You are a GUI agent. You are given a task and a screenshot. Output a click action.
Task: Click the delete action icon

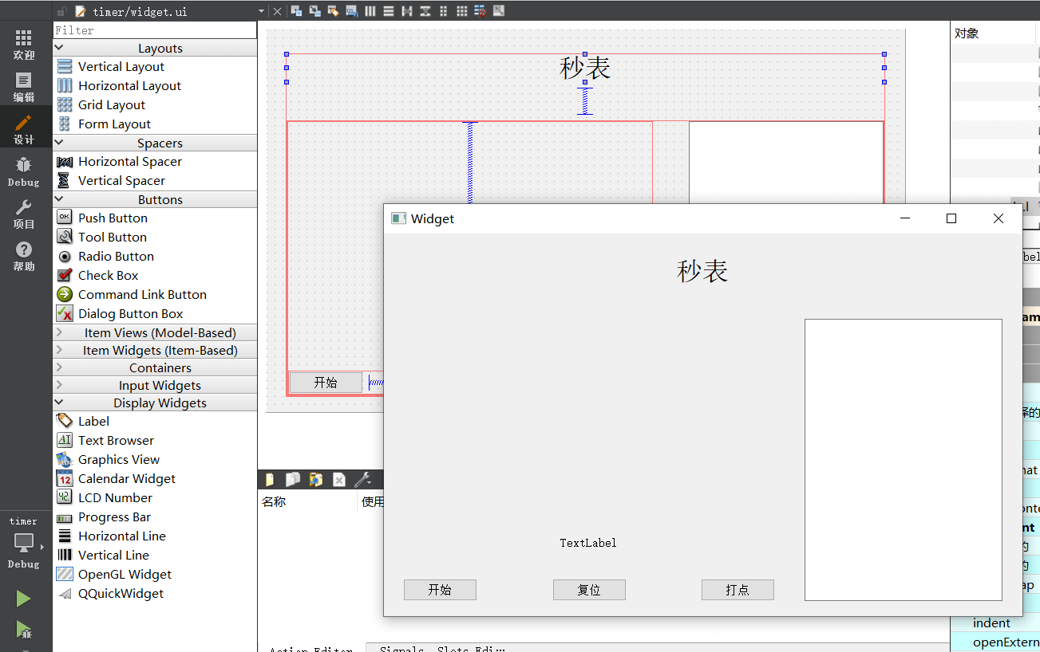339,480
